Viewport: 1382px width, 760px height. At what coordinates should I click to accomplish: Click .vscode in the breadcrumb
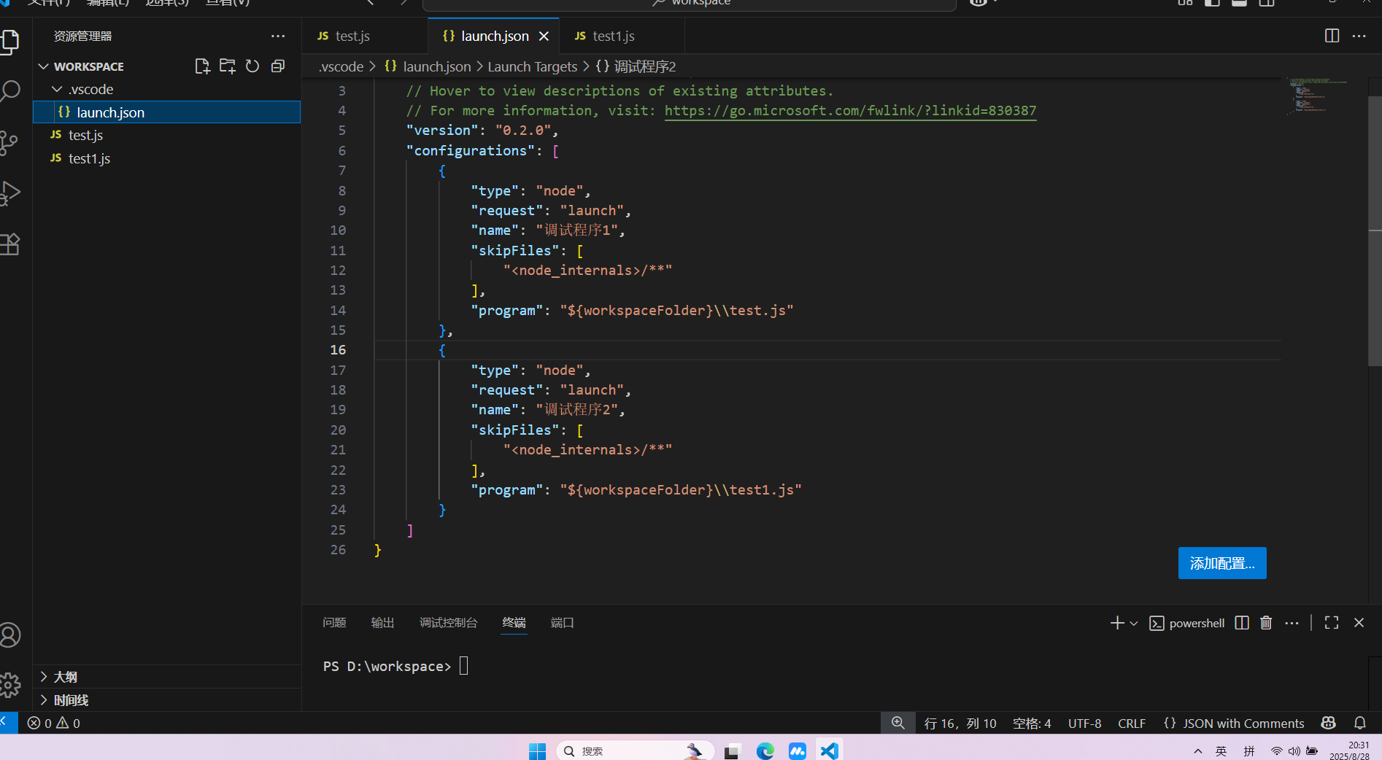click(341, 66)
